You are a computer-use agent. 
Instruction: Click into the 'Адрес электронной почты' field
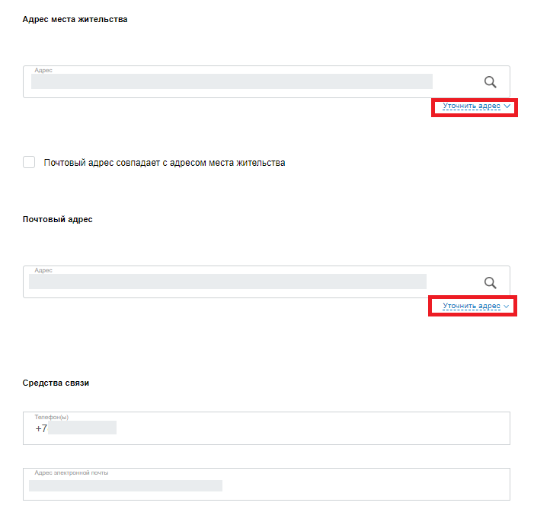click(267, 484)
